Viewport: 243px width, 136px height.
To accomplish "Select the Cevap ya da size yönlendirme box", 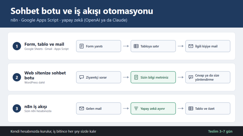I will [x=208, y=77].
